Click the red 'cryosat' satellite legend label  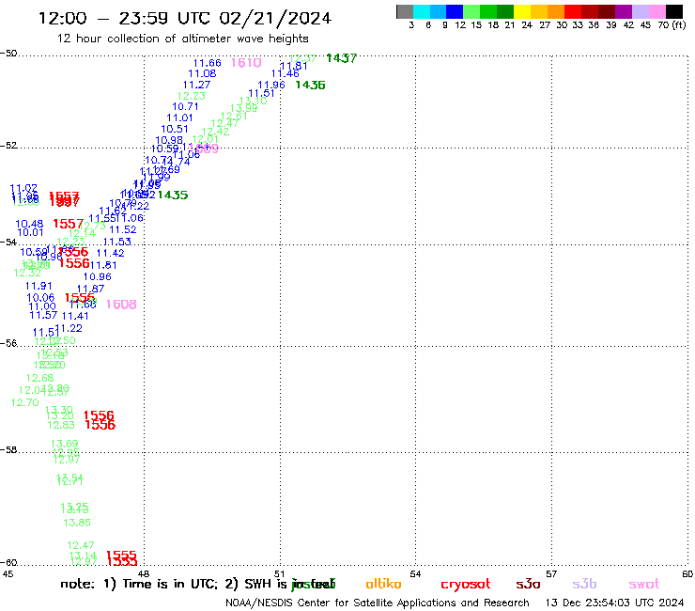click(x=466, y=584)
